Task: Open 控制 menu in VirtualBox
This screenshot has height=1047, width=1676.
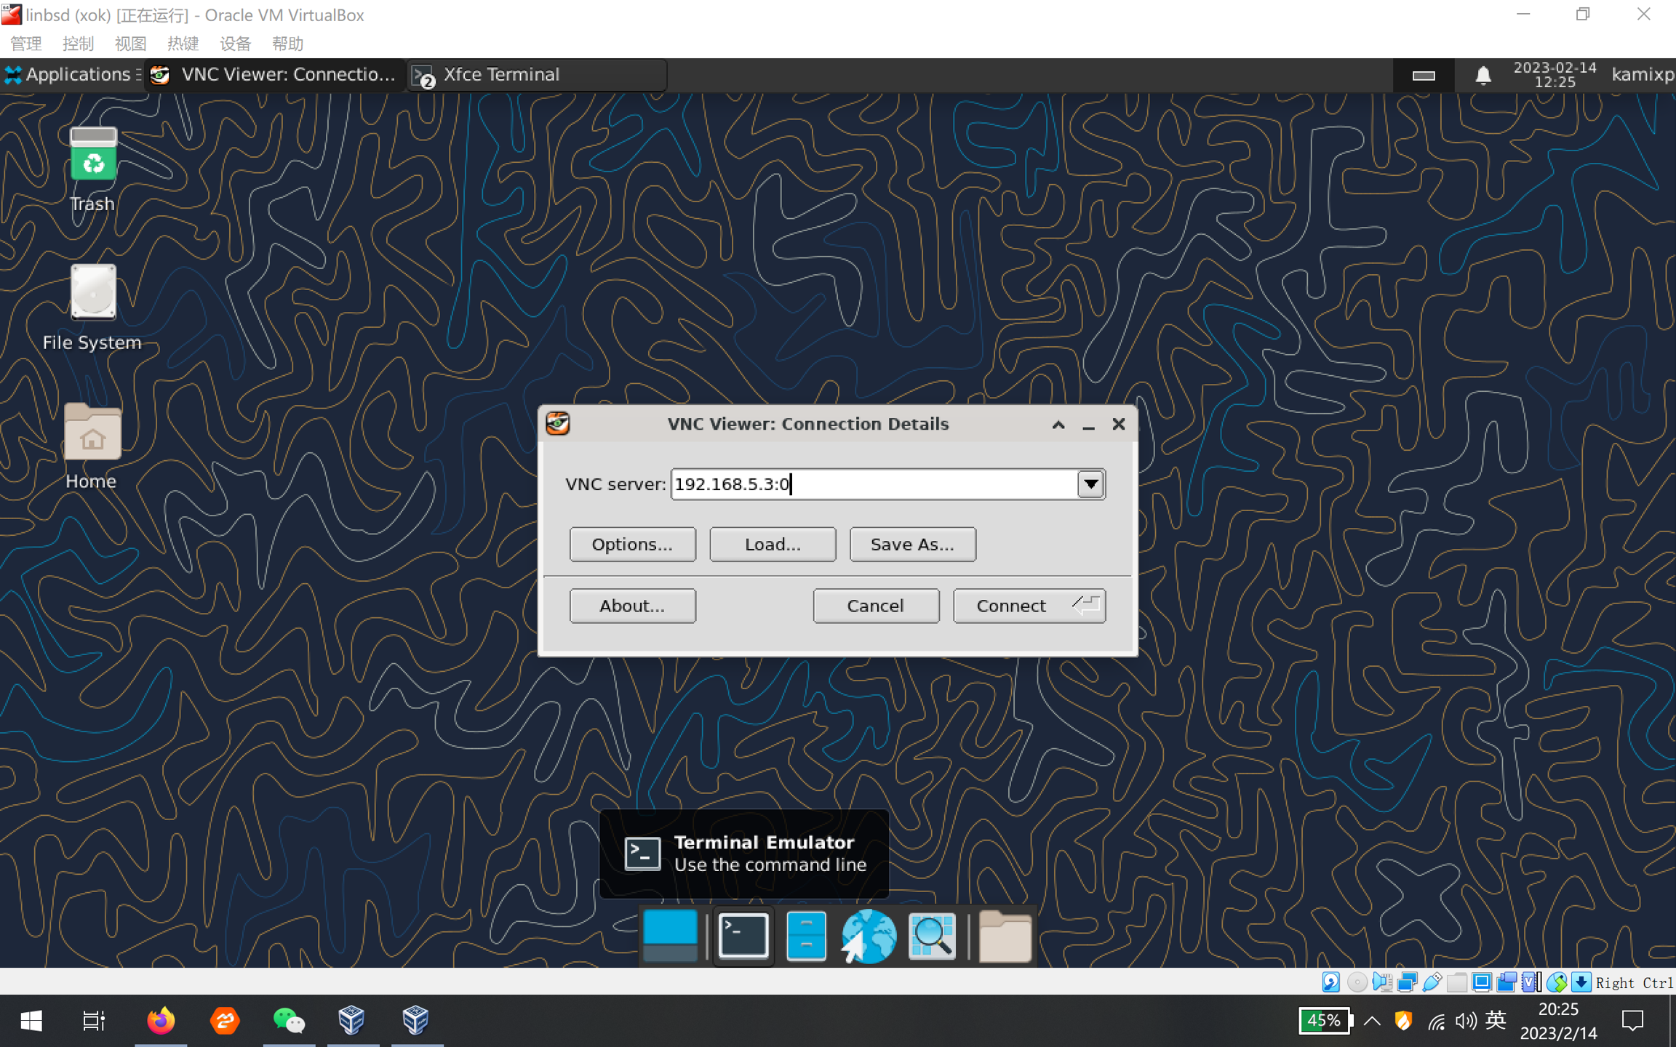Action: (79, 44)
